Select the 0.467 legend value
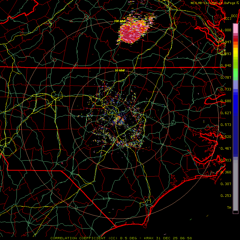The height and width of the screenshot is (240, 240). (x=226, y=149)
